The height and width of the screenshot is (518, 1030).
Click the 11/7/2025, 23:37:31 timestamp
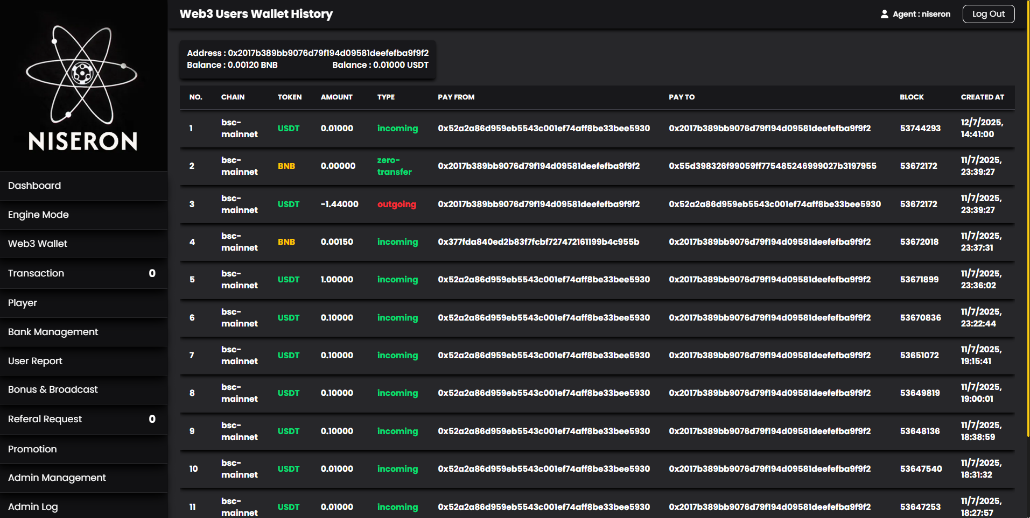(x=981, y=242)
